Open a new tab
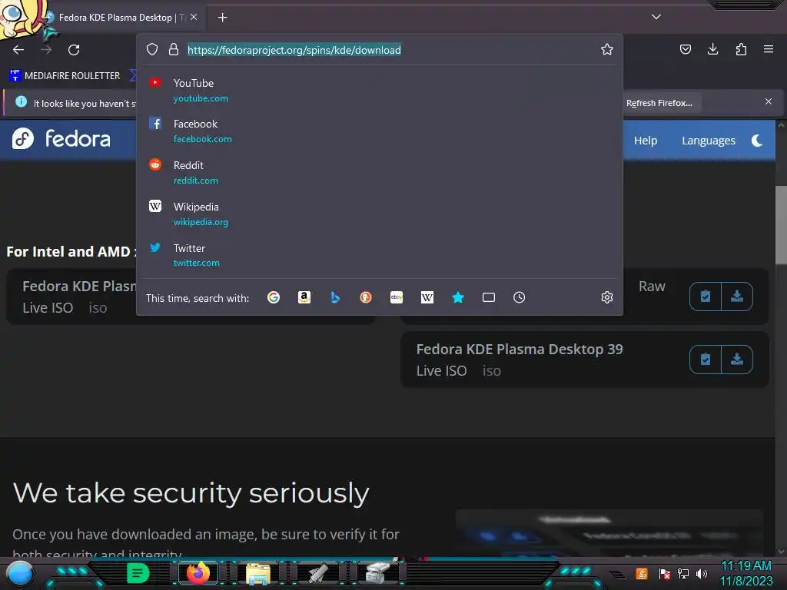Image resolution: width=787 pixels, height=590 pixels. 222,18
